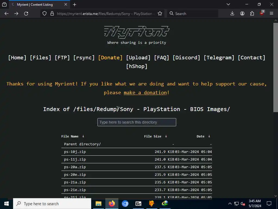Download ps-20a.zip
278x209 pixels.
click(75, 167)
